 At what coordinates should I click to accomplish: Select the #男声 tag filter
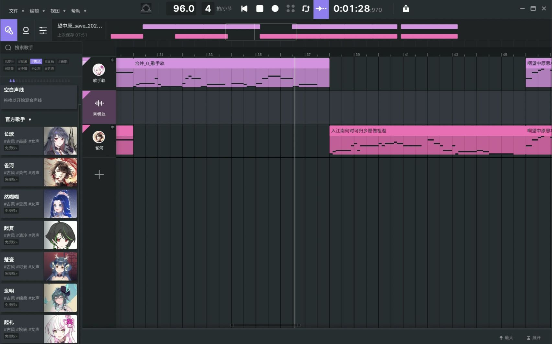(49, 68)
